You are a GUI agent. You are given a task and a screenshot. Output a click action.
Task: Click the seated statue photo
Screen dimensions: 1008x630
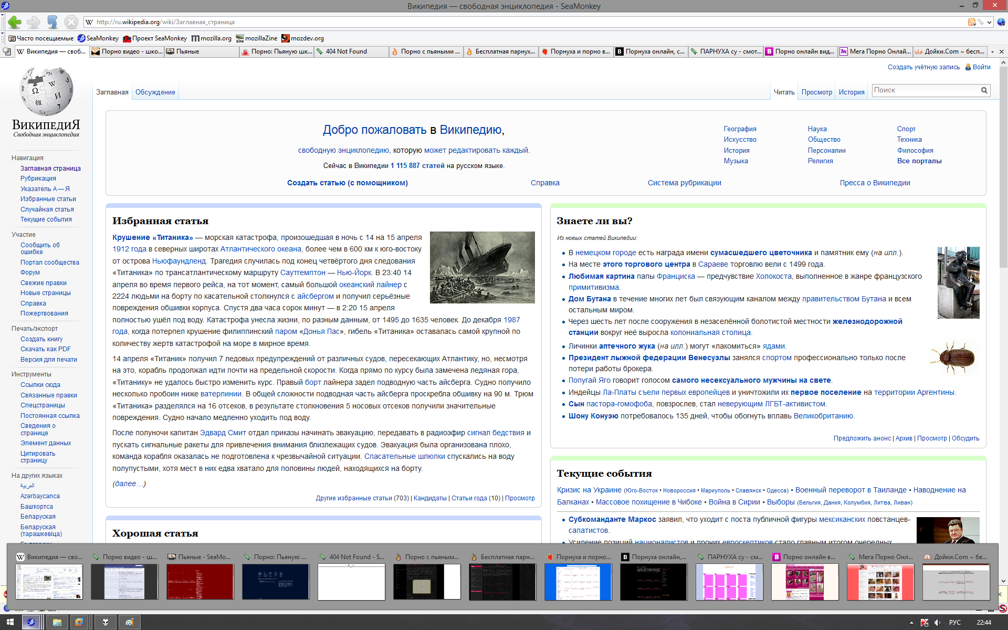[958, 282]
